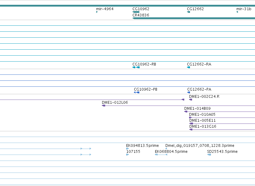Select the CG12662-RA transcript glyph
This screenshot has width=255, height=186.
[x=188, y=67]
